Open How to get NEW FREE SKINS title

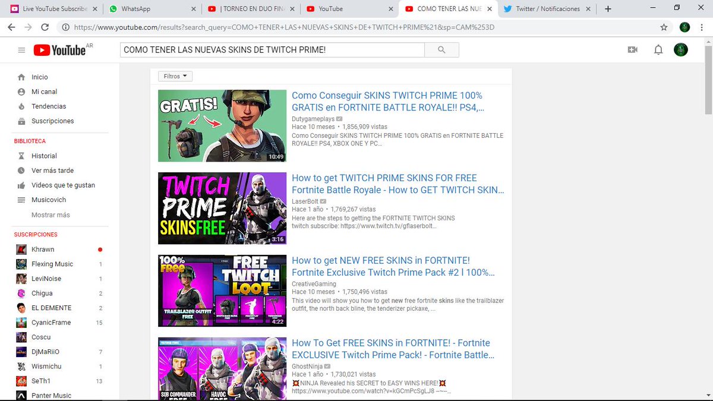(x=393, y=267)
